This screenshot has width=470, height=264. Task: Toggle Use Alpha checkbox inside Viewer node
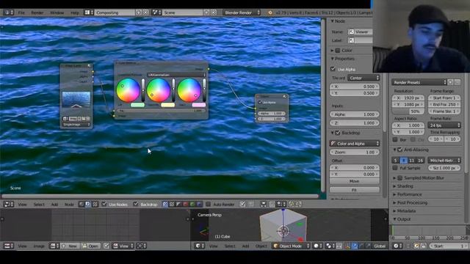click(x=260, y=102)
